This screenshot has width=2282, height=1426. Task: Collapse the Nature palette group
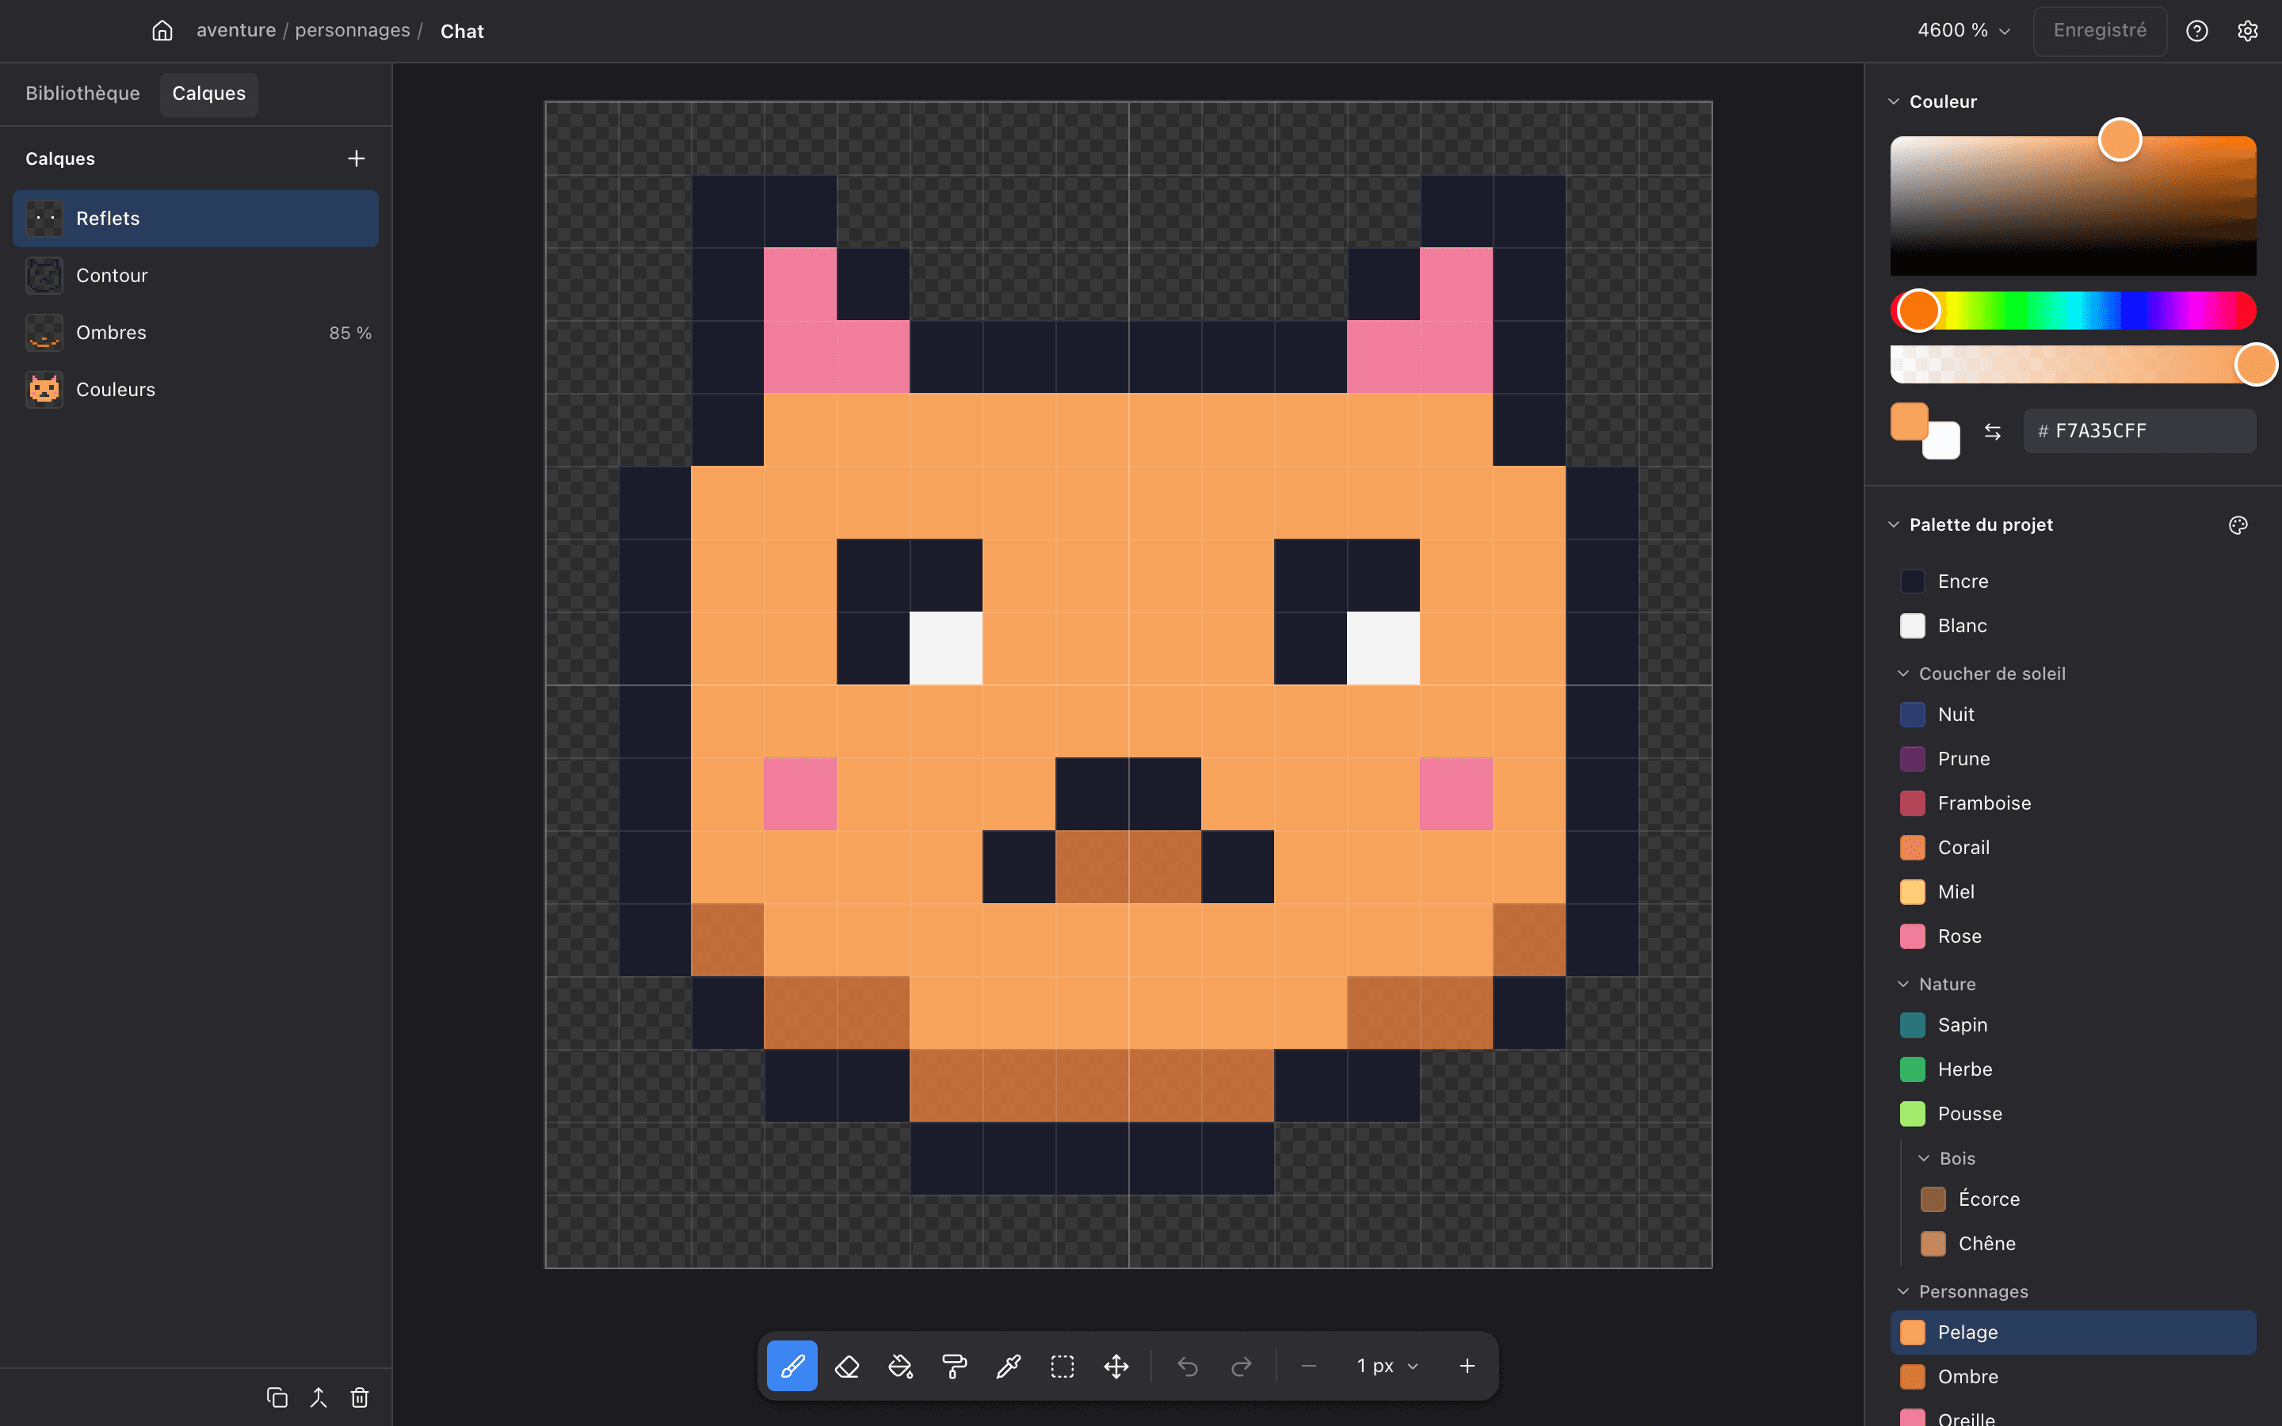[1903, 984]
